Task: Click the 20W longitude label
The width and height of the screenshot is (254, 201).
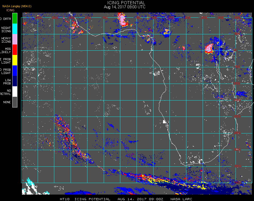Action: point(55,17)
